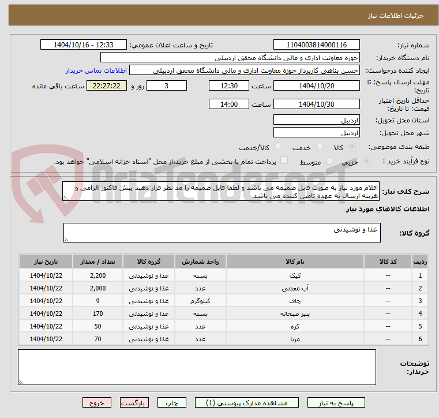Click the remaining days field showing 3
Image resolution: width=439 pixels, height=418 pixels.
167,85
